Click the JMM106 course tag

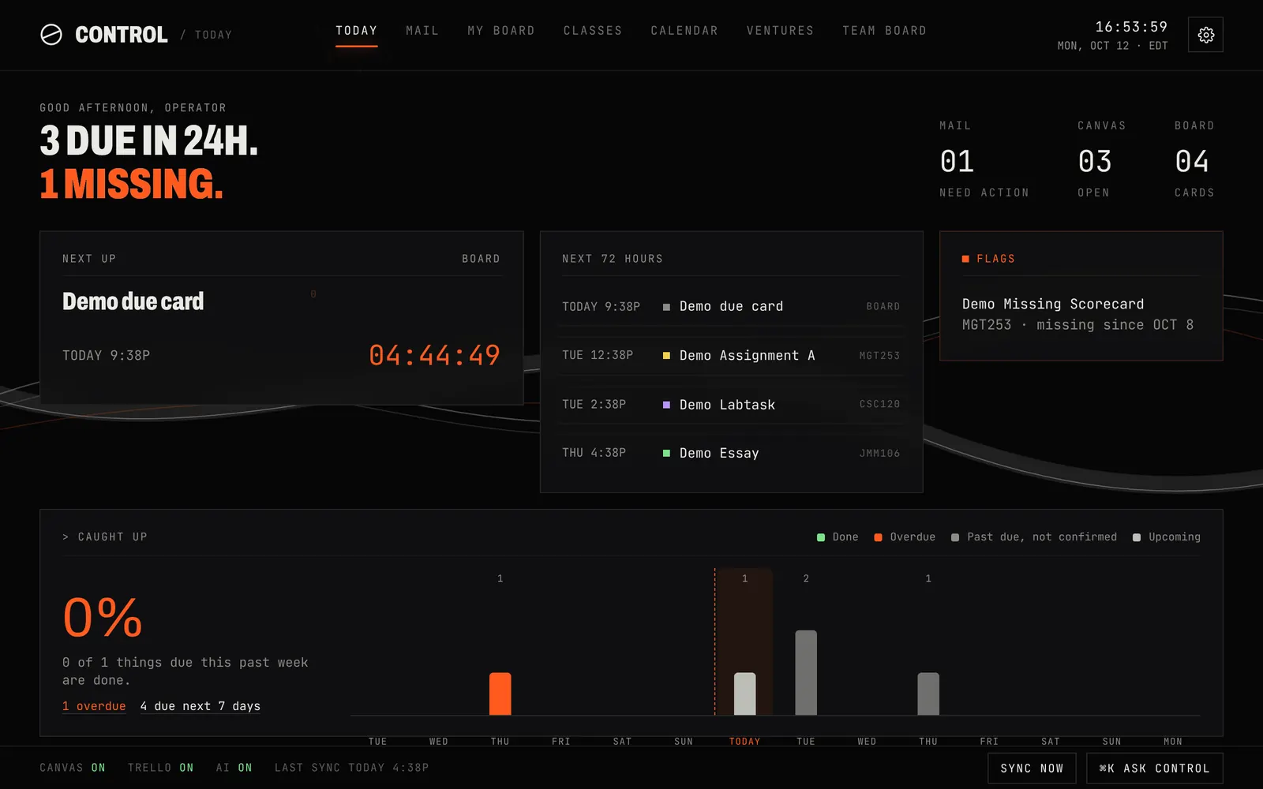click(879, 453)
